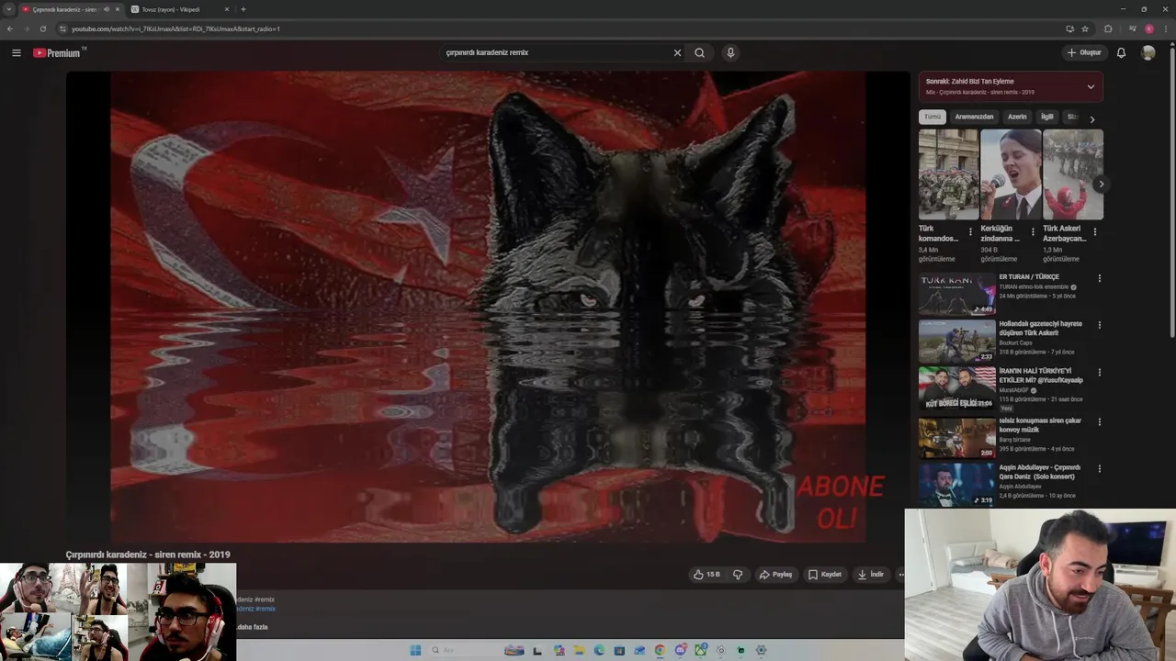Open the YouTube guide hamburger menu

tap(16, 52)
